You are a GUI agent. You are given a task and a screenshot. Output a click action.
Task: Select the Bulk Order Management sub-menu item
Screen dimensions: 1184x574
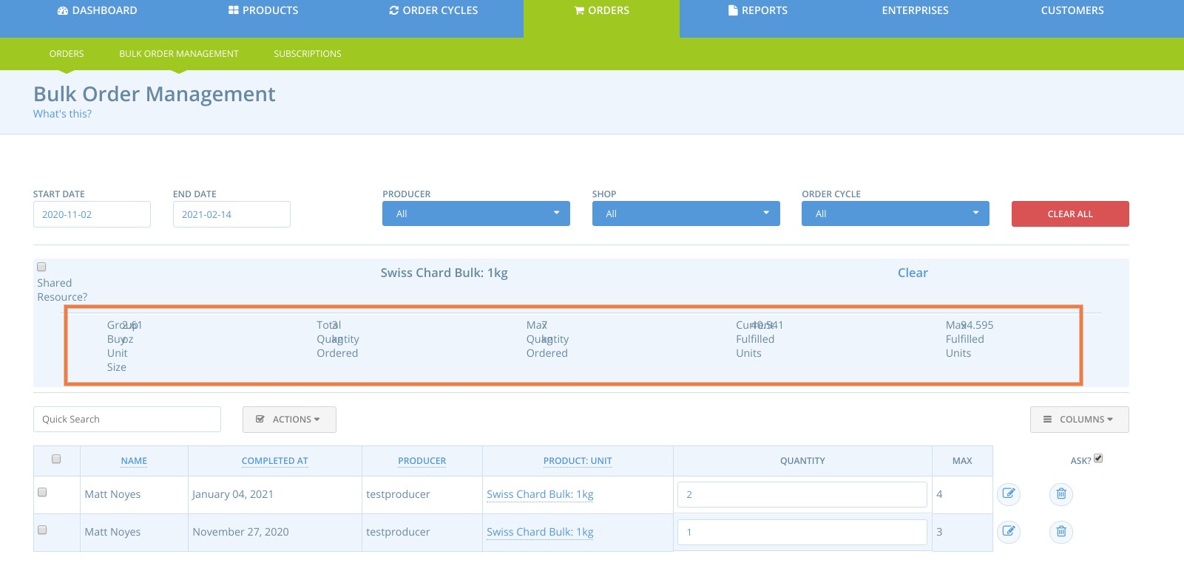coord(179,54)
